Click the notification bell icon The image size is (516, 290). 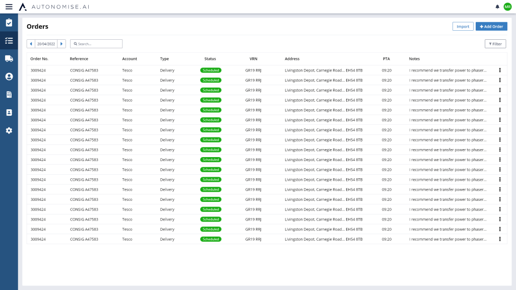(497, 7)
